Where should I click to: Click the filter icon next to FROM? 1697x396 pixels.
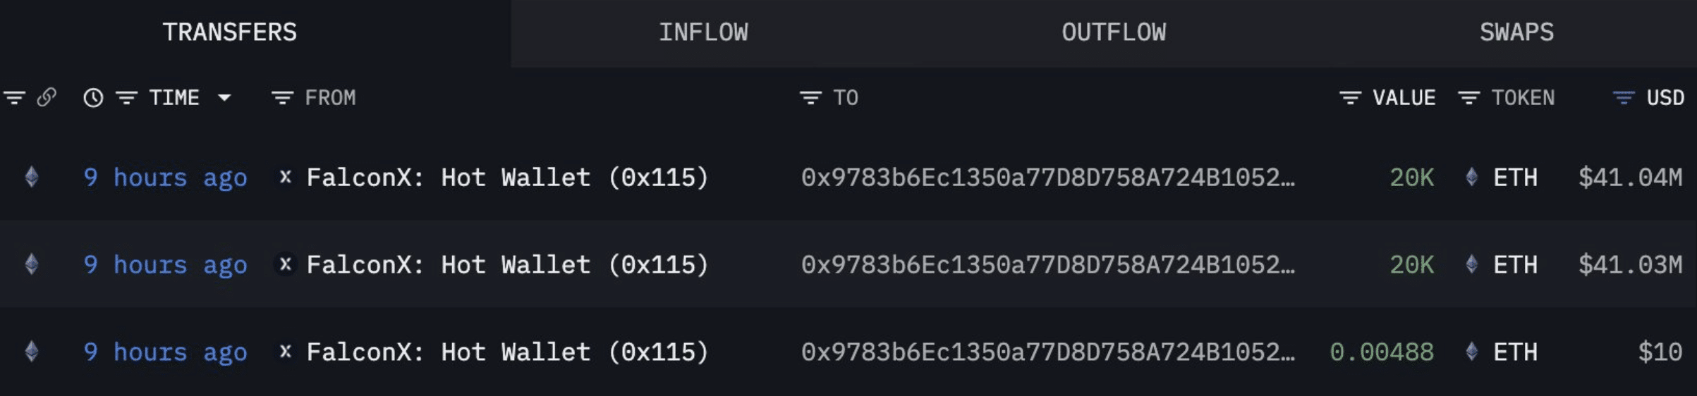[x=282, y=98]
